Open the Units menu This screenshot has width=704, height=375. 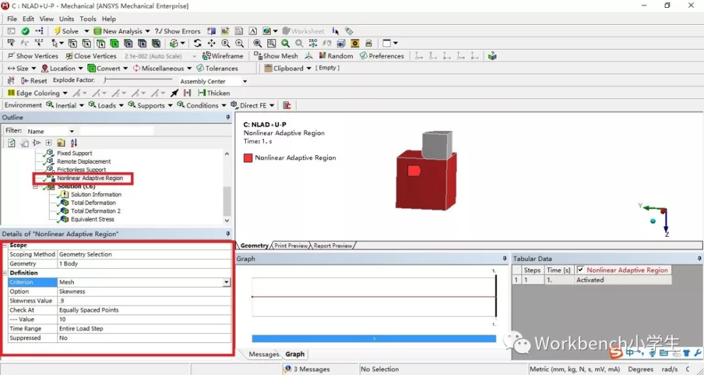pyautogui.click(x=66, y=19)
